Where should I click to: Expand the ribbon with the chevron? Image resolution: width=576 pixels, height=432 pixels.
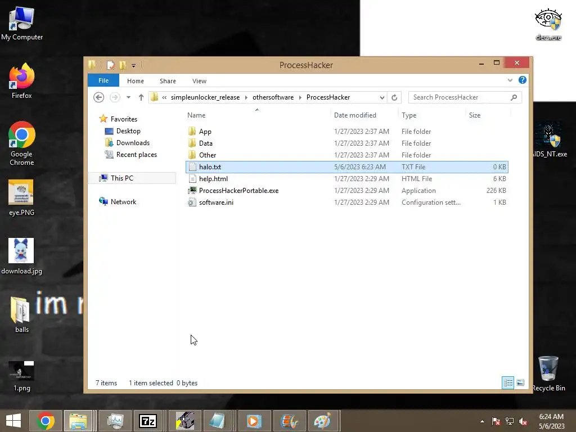click(x=510, y=80)
